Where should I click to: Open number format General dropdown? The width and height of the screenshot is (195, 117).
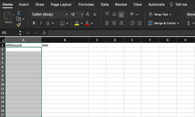pyautogui.click(x=190, y=15)
